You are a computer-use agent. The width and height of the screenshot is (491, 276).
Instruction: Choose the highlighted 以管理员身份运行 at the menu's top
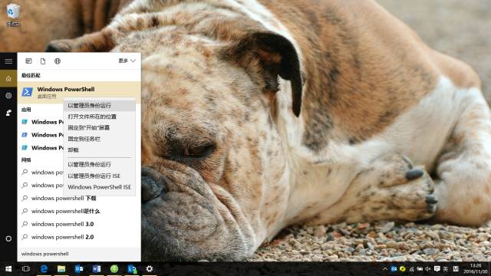100,106
